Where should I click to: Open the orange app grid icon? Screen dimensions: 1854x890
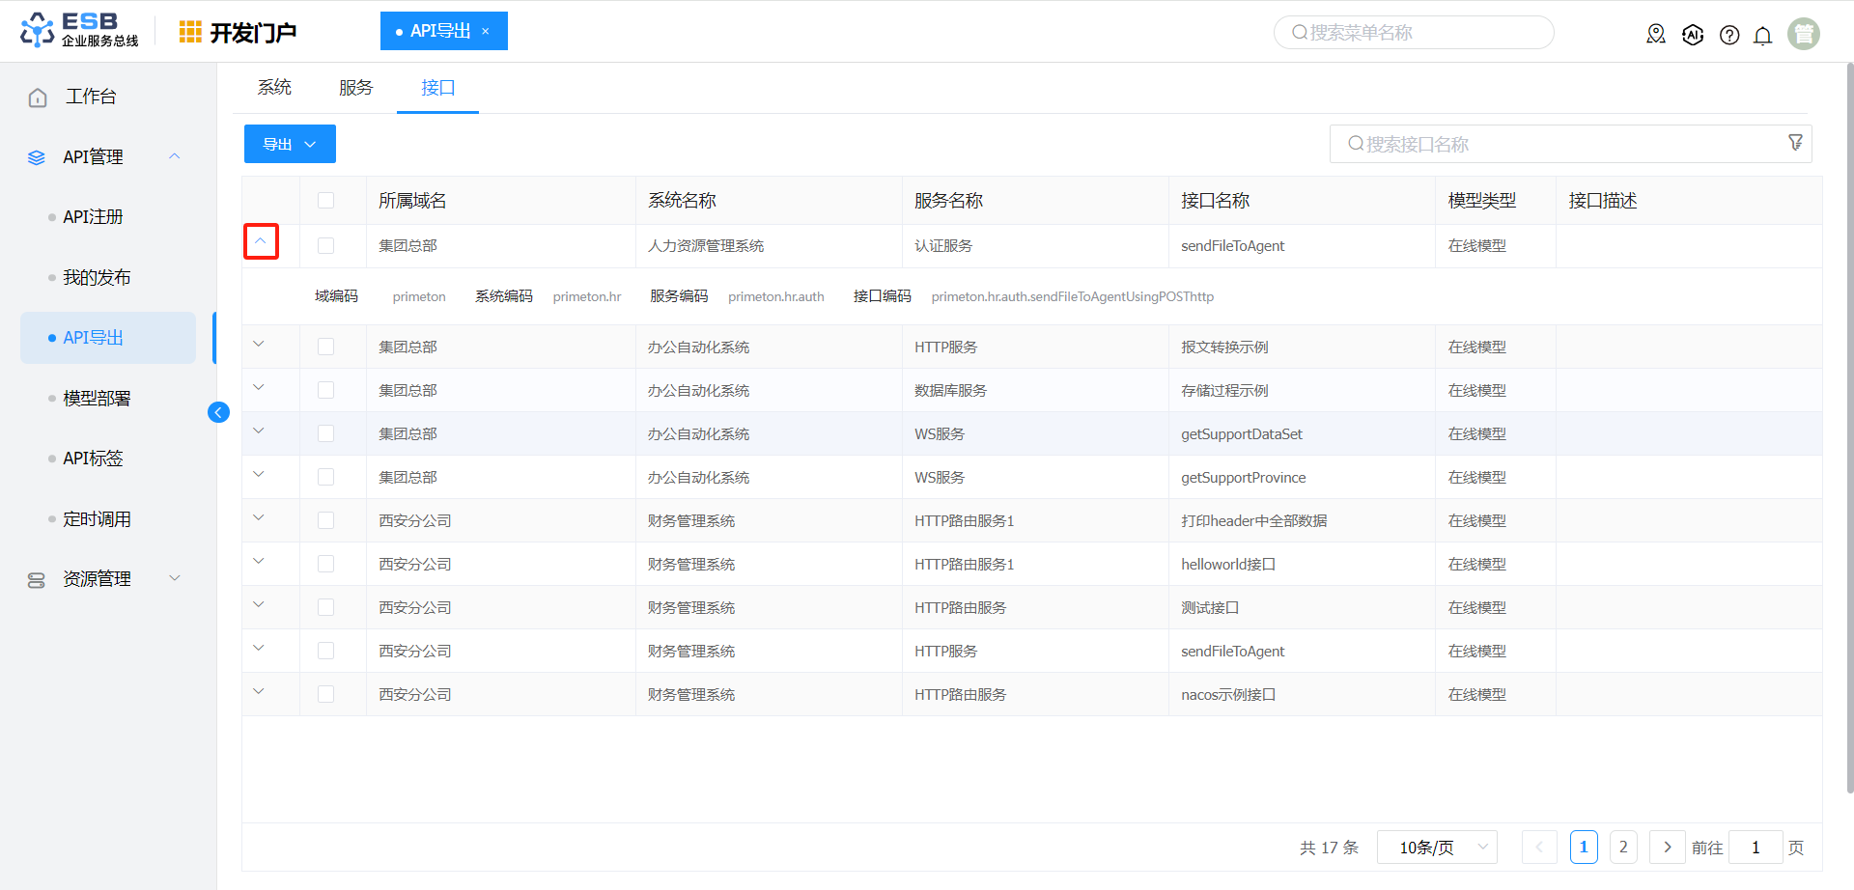tap(190, 32)
